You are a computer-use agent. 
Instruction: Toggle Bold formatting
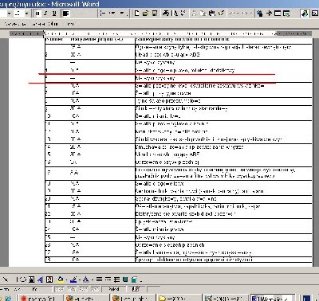[x=37, y=14]
